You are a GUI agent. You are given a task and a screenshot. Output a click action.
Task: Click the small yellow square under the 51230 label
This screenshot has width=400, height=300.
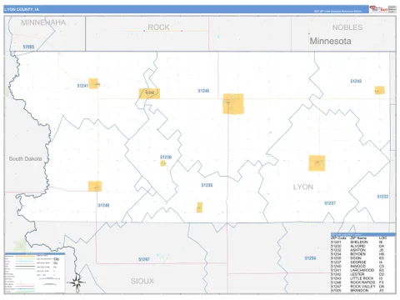pos(163,163)
